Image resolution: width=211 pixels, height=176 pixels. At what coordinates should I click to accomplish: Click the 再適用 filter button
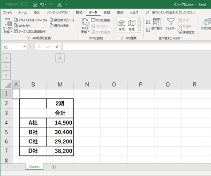tap(184, 26)
